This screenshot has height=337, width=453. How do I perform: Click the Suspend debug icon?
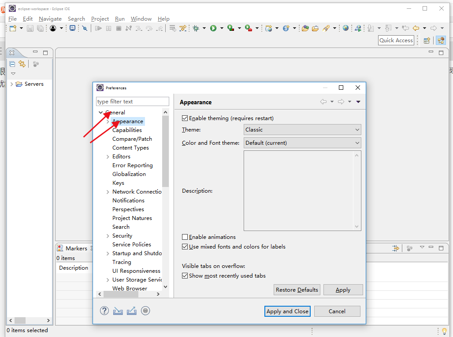[109, 28]
